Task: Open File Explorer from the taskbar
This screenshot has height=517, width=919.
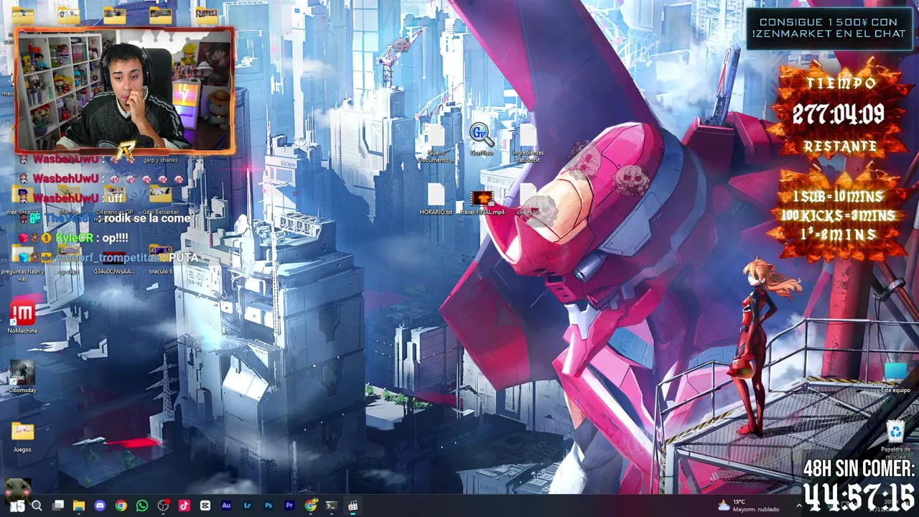Action: tap(79, 506)
